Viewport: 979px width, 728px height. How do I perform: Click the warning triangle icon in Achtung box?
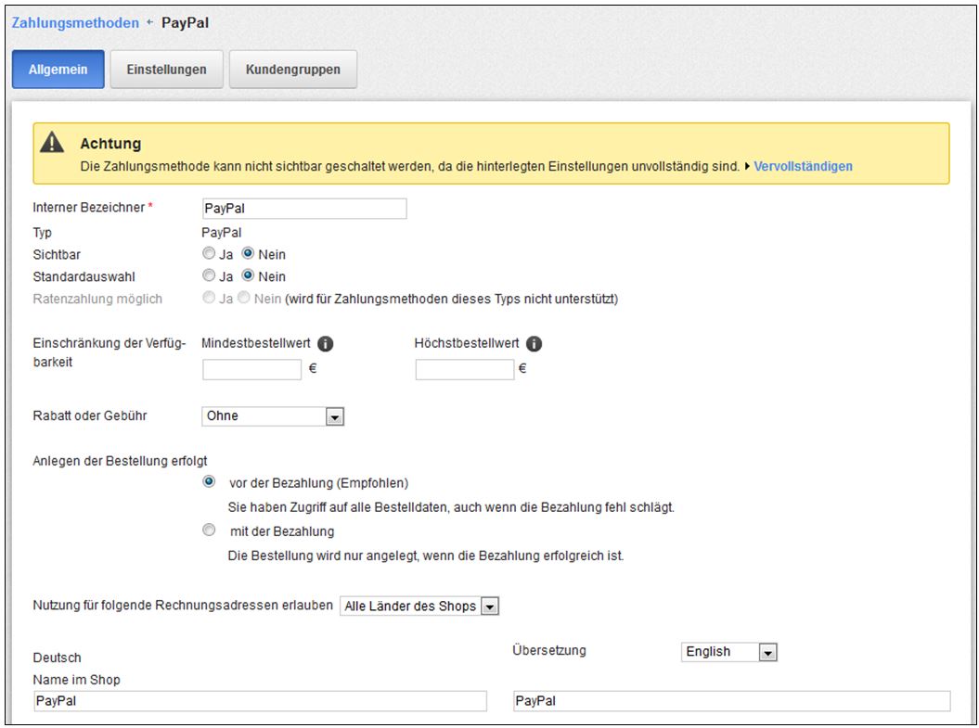[x=52, y=143]
